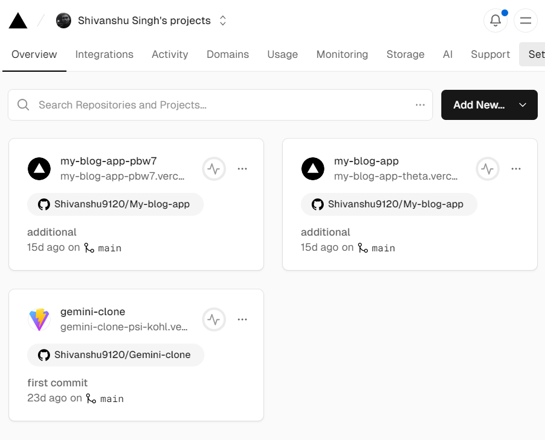Open search bar options ellipsis
This screenshot has height=440, width=545.
420,105
